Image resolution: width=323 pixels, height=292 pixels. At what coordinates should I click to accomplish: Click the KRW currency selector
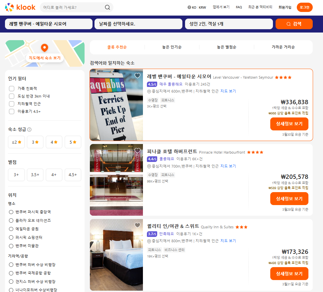coord(202,7)
